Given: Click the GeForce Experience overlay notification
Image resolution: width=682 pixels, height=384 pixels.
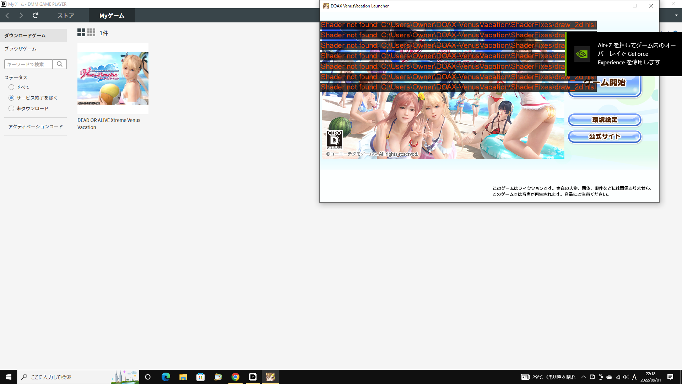Looking at the screenshot, I should coord(623,54).
